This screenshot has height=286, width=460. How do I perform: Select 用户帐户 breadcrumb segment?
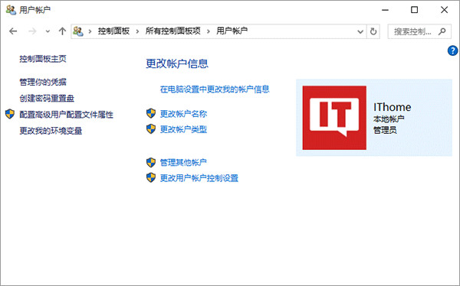point(232,31)
